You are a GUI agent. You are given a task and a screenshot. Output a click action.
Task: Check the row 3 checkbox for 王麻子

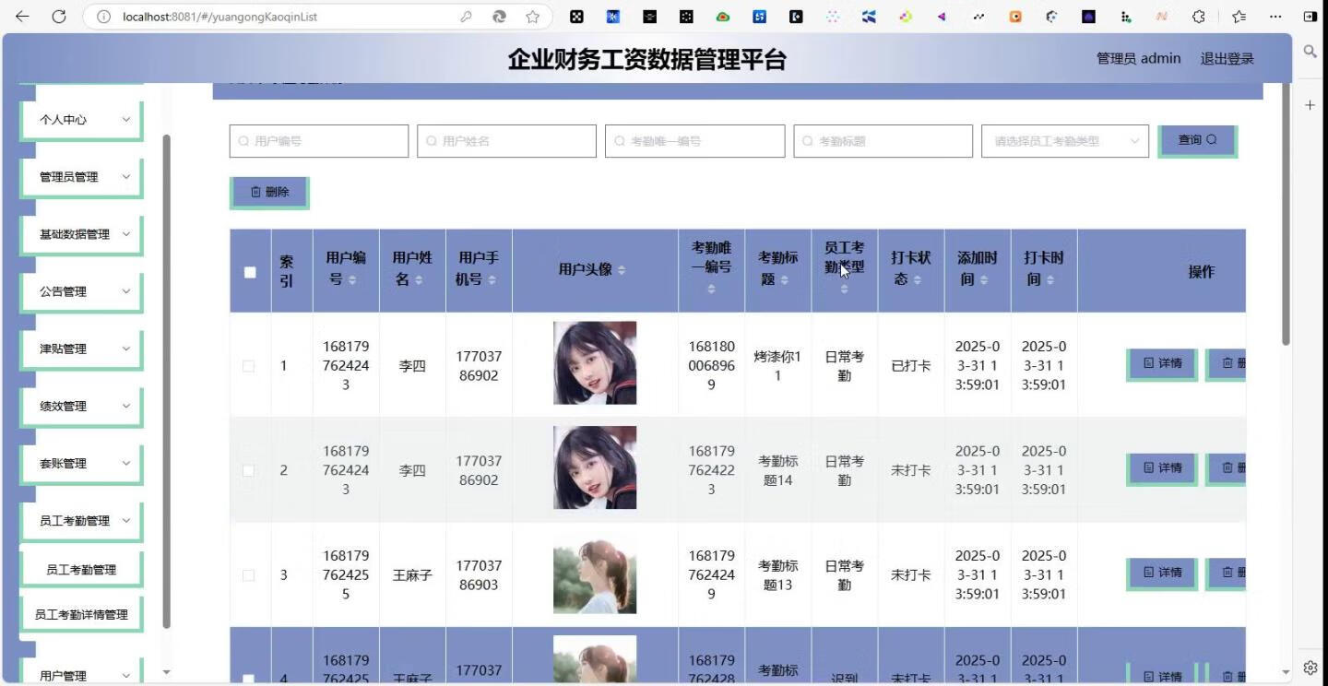pos(248,575)
